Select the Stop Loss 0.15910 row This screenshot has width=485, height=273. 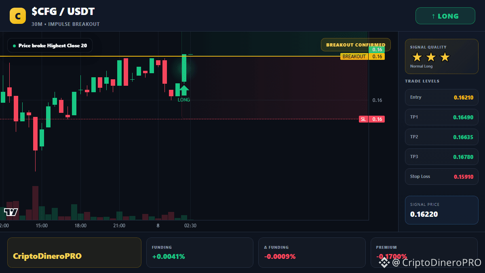[x=442, y=176]
